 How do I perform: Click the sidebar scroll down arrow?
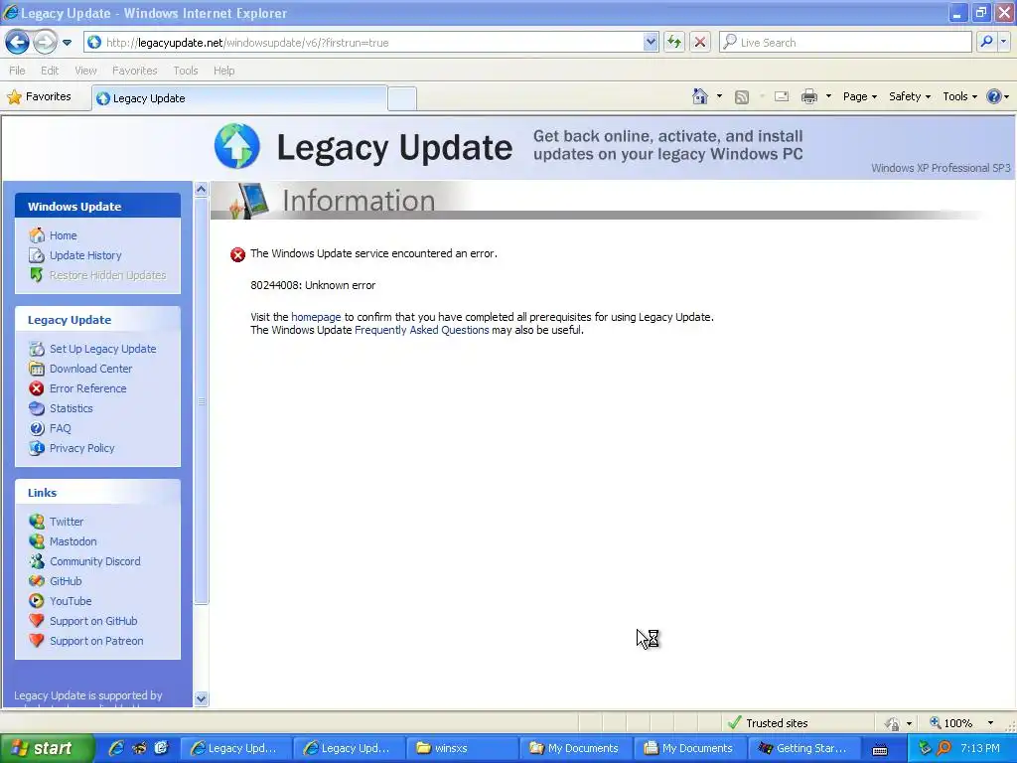click(x=201, y=698)
